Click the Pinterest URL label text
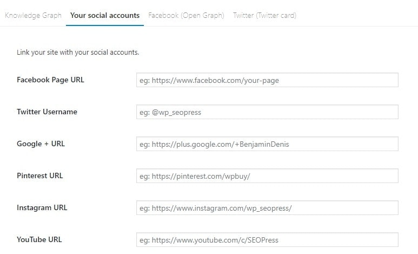 [x=40, y=175]
